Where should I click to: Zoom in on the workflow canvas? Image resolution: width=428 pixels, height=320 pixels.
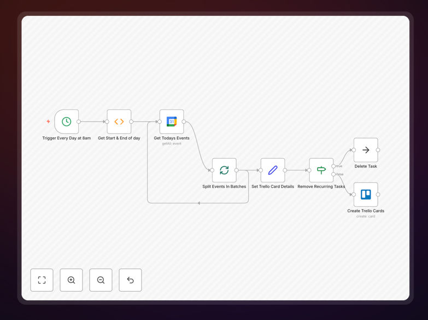(71, 280)
